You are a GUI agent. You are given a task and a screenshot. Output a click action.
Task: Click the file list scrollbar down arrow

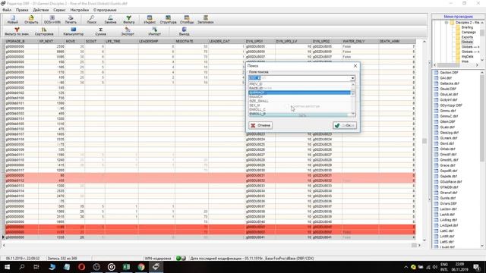(482, 246)
